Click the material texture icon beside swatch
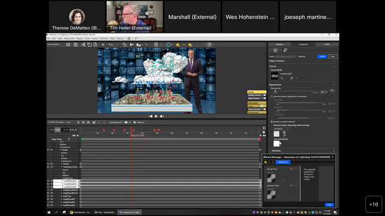385x216 pixels. [285, 134]
